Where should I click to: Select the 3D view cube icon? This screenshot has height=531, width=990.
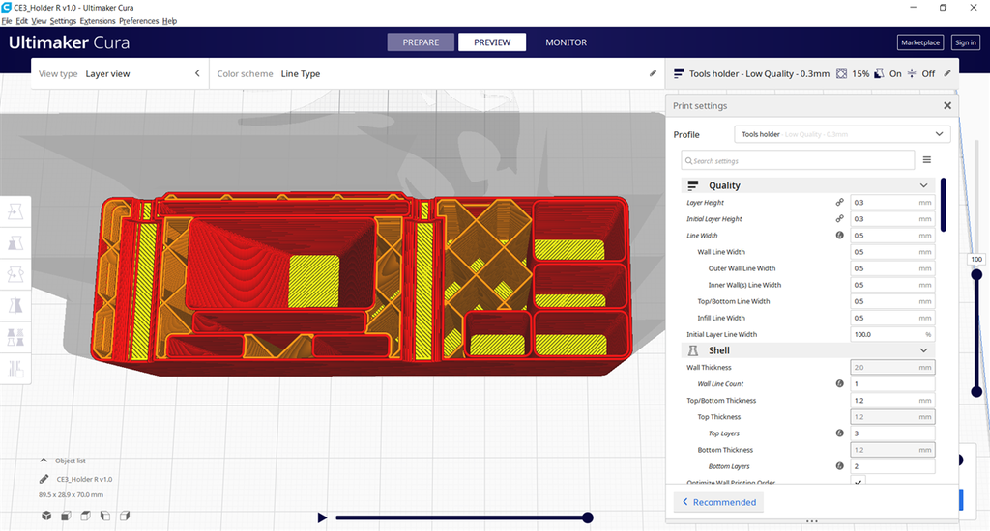(46, 517)
